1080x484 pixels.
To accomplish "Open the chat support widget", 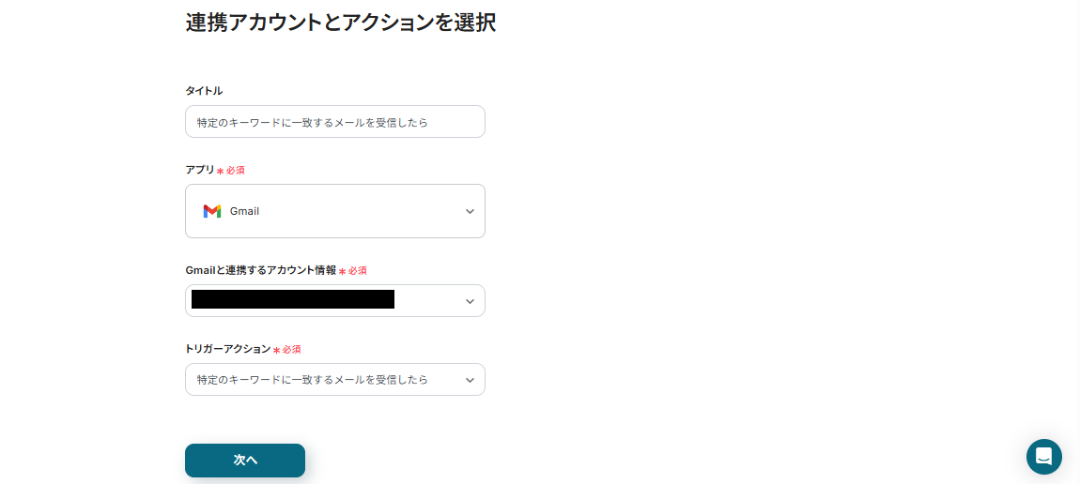I will [x=1043, y=457].
